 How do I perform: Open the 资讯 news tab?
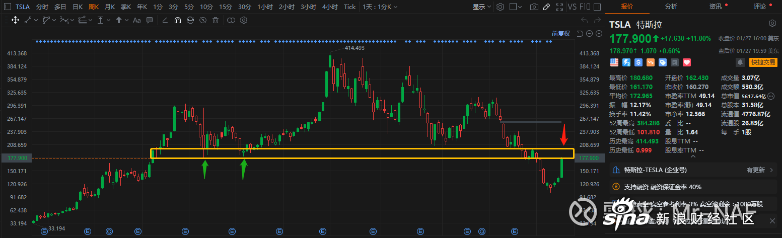click(x=715, y=7)
